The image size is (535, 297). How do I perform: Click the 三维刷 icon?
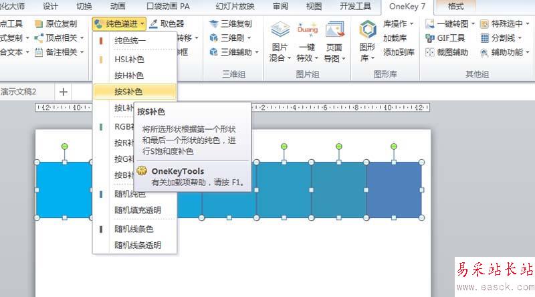[213, 38]
